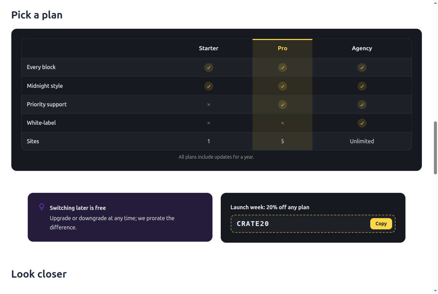Click the Starter checkmark for Every block

(x=209, y=67)
